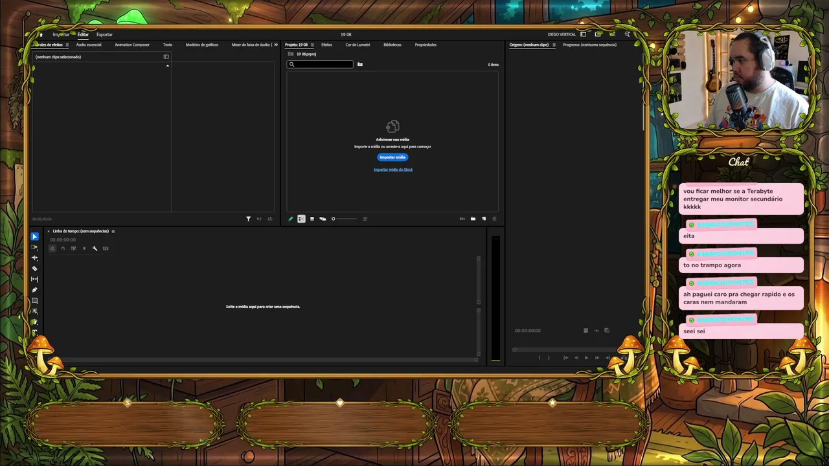Click the filter funnel in Effect Controls

[248, 219]
